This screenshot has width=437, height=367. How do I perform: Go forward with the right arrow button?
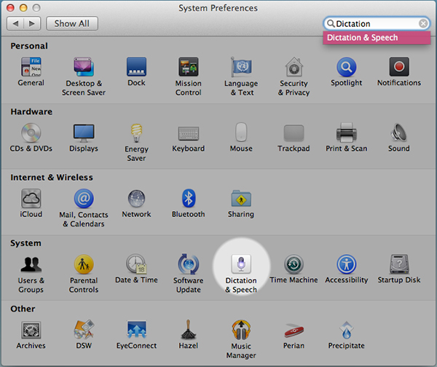point(32,23)
